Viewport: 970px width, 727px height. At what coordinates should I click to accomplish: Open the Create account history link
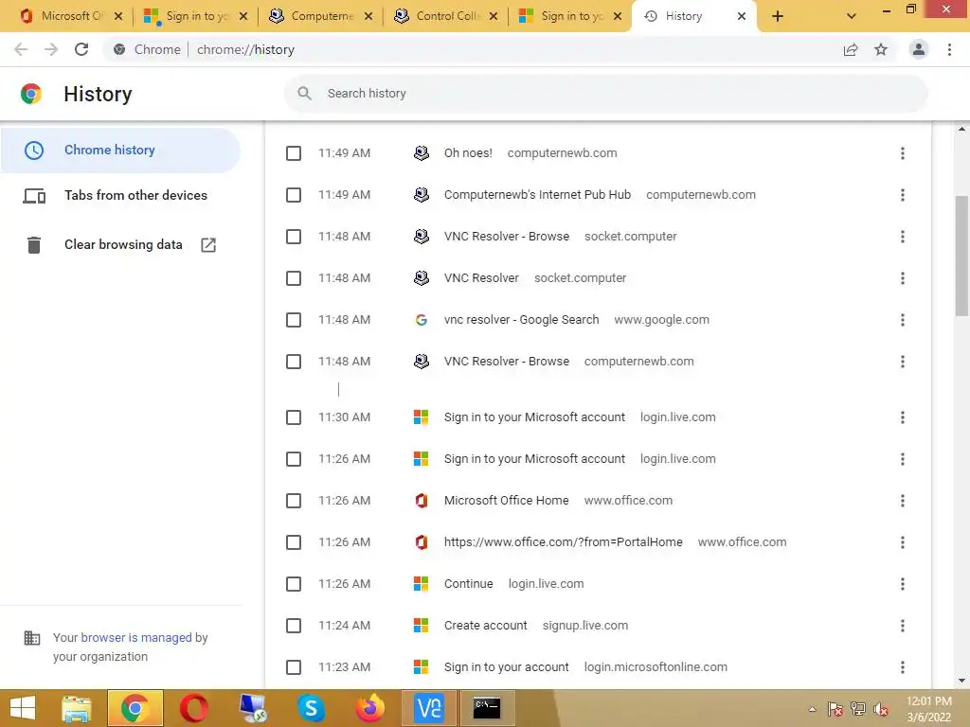coord(486,626)
